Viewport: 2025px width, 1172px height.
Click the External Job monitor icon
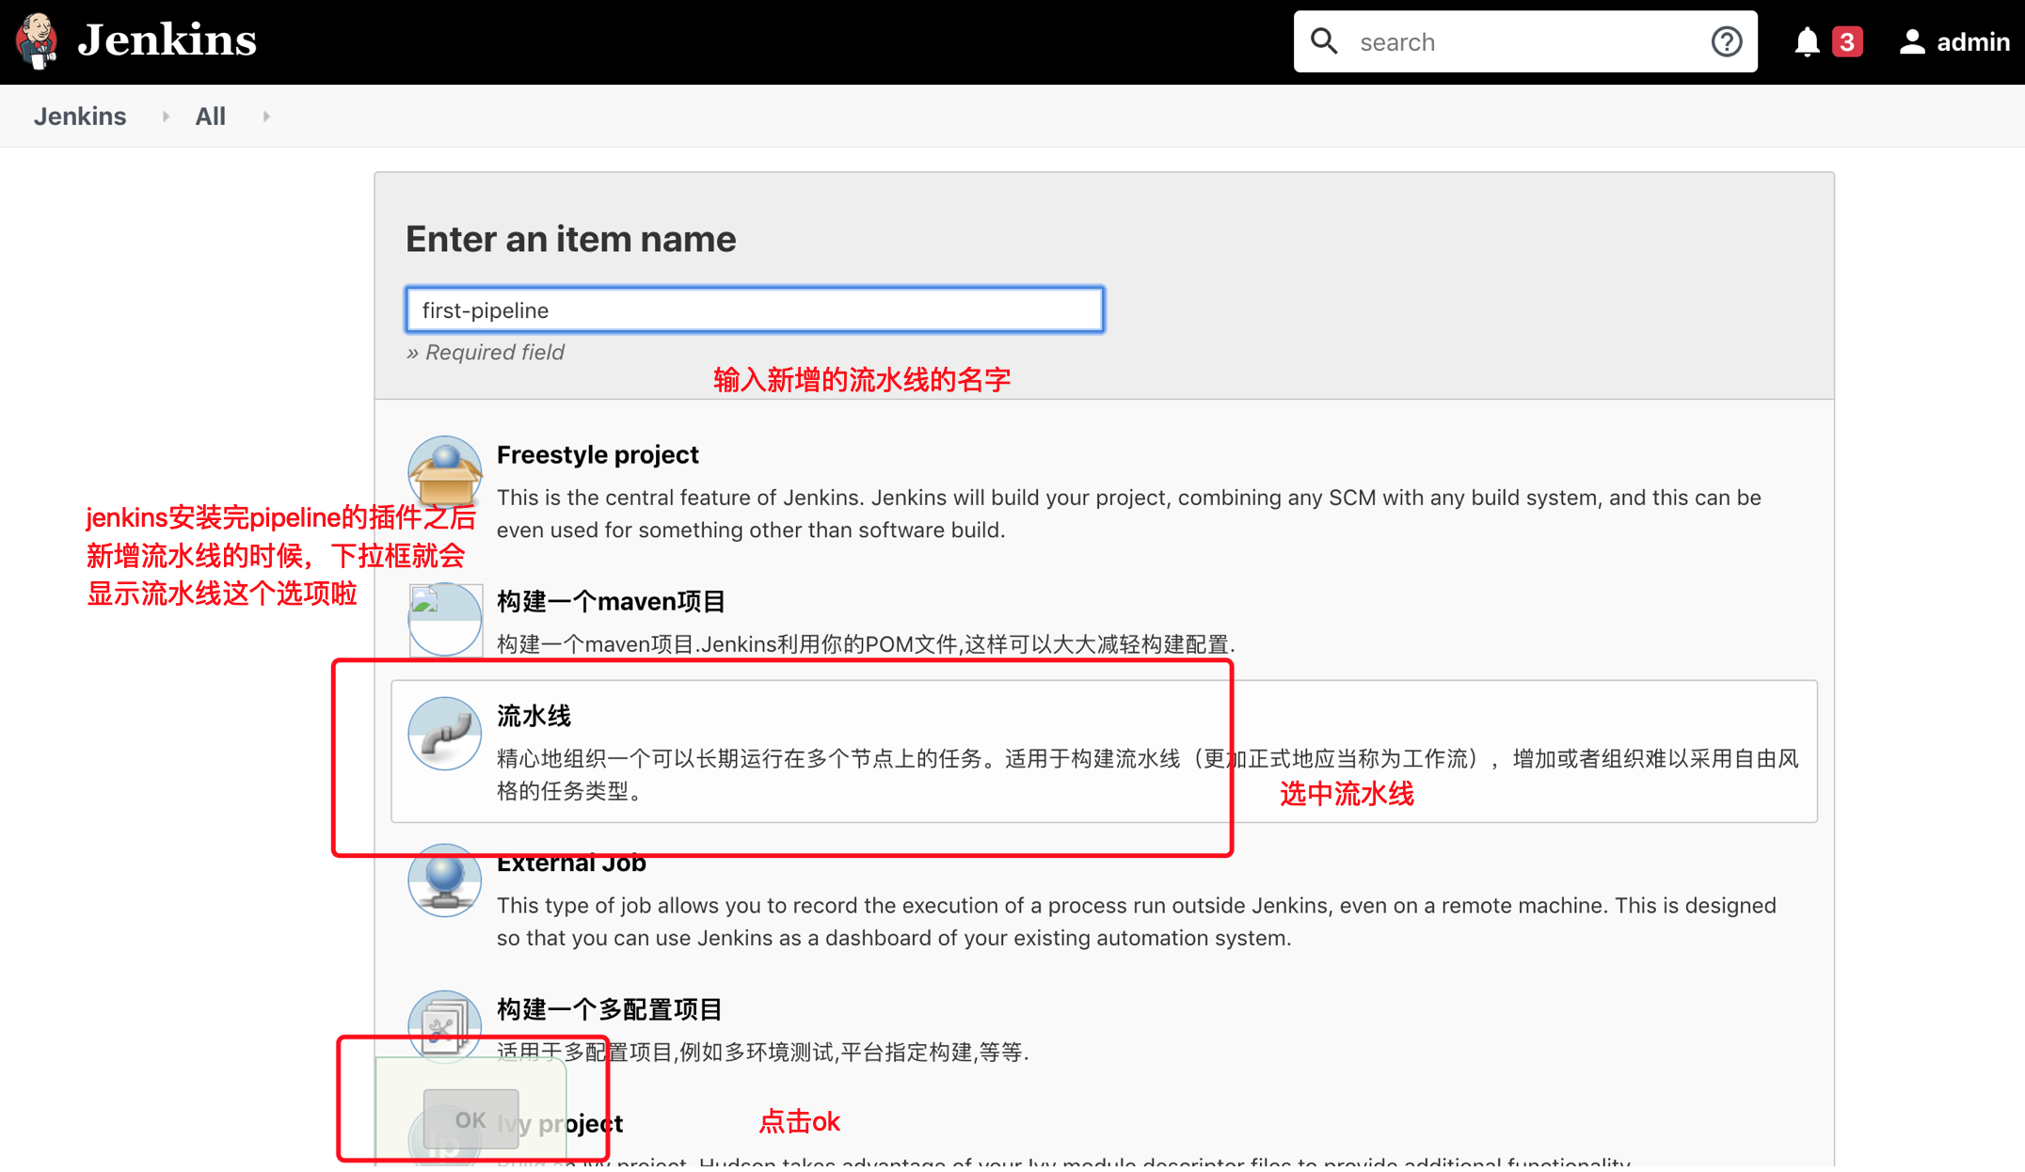point(444,880)
